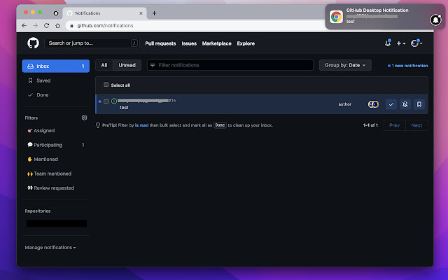Open the test notification title
The image size is (448, 280).
pos(124,107)
